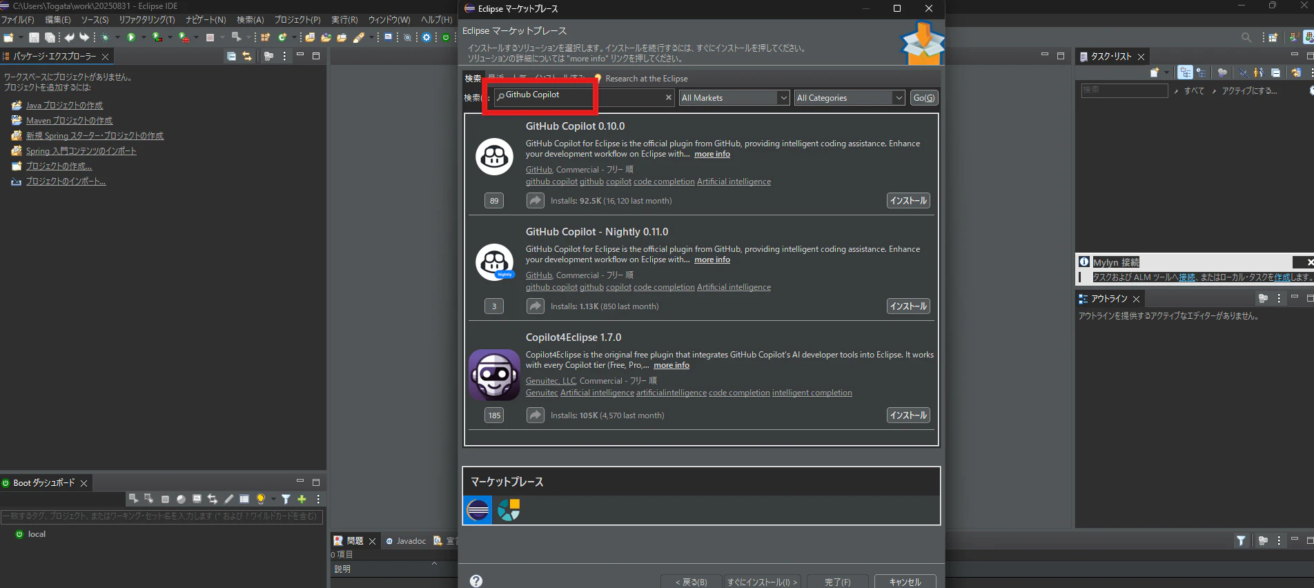Click the New Java Class icon in toolbar
This screenshot has width=1314, height=588.
pyautogui.click(x=282, y=37)
